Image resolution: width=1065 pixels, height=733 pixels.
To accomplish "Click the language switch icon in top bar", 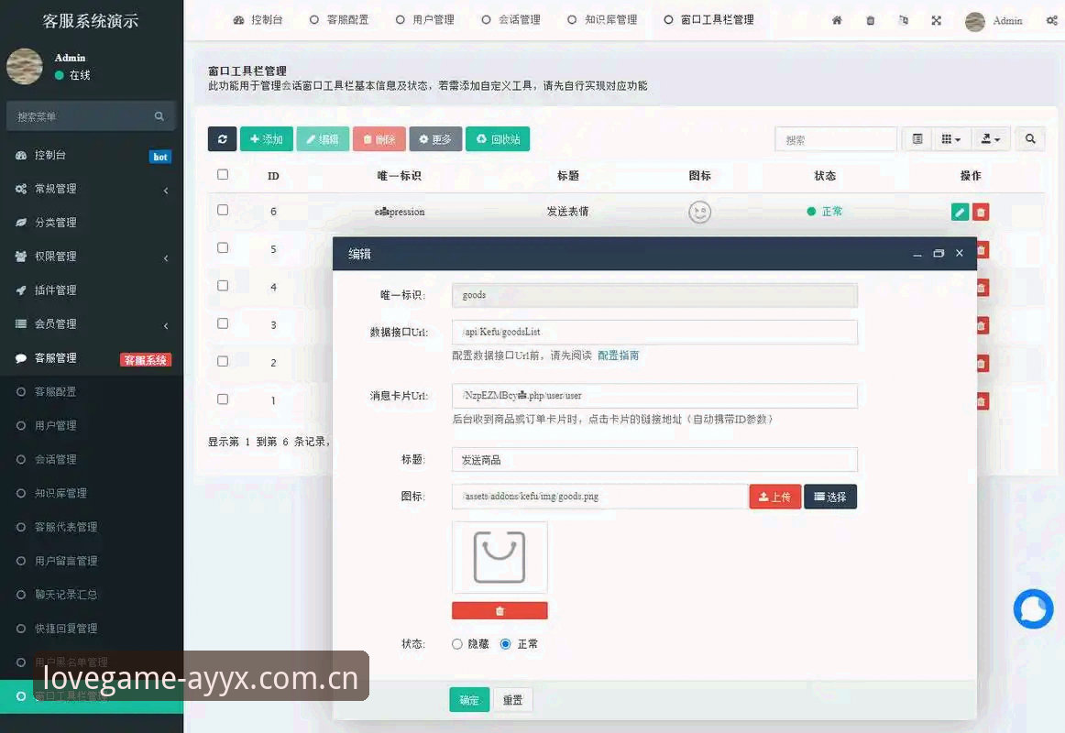I will [x=904, y=20].
